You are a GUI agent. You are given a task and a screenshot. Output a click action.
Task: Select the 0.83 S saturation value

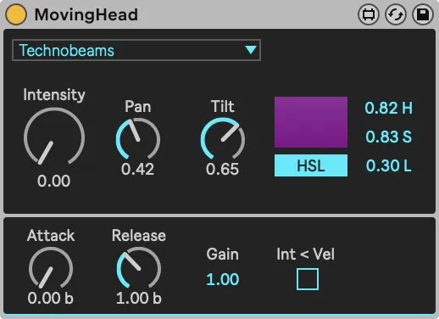click(x=388, y=137)
